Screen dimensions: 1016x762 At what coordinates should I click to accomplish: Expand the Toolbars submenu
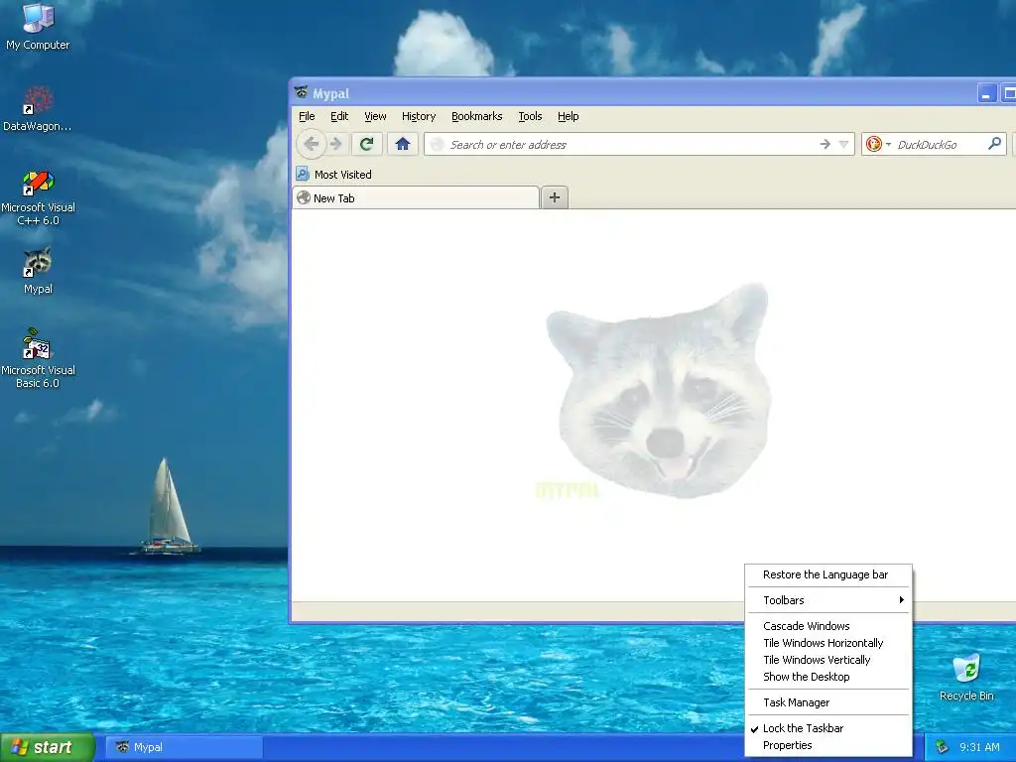(828, 600)
